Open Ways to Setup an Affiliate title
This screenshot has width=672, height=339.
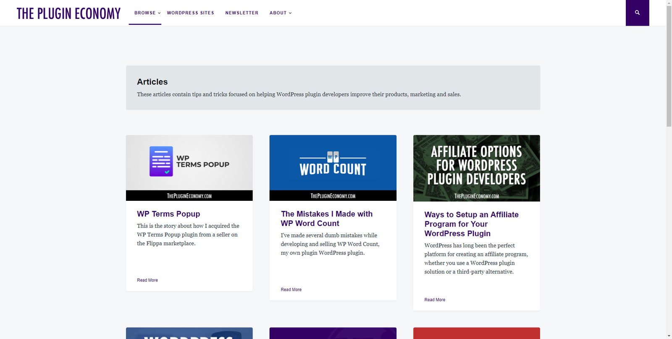click(471, 224)
